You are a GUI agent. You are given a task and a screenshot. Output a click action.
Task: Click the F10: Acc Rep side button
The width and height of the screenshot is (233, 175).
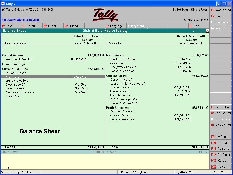[x=221, y=143]
